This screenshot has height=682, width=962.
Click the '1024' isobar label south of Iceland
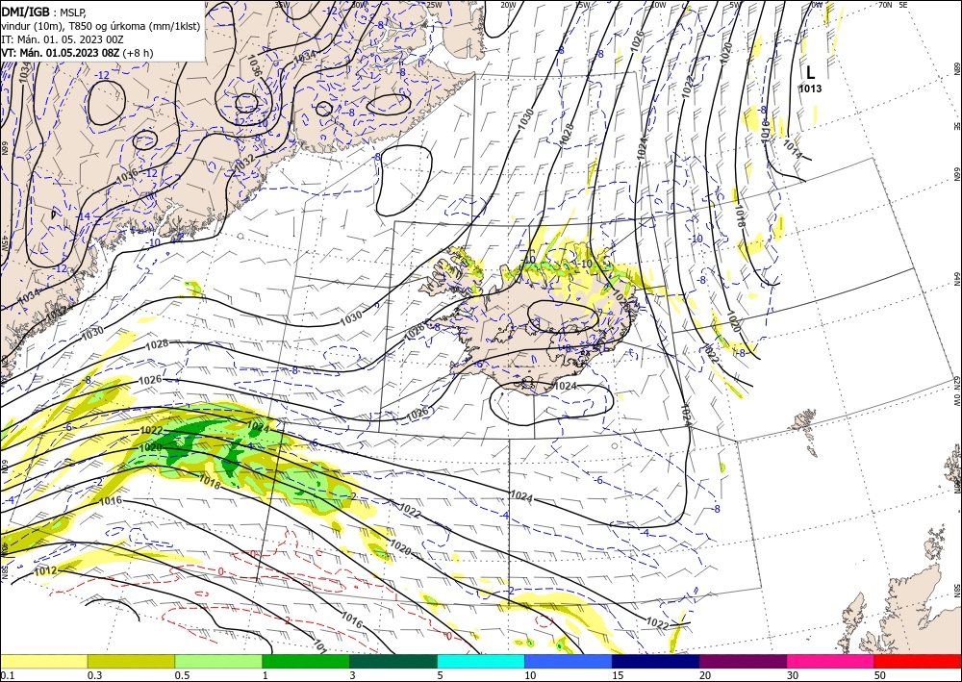(x=565, y=386)
